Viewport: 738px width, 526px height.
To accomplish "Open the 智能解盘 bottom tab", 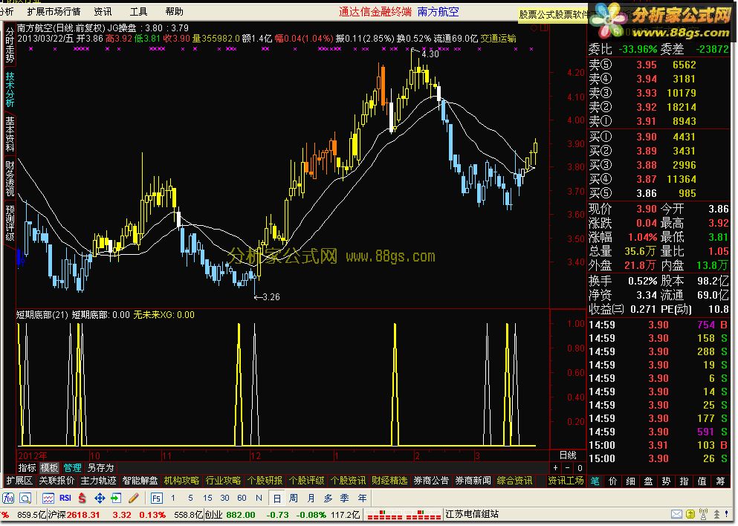I will coord(140,481).
